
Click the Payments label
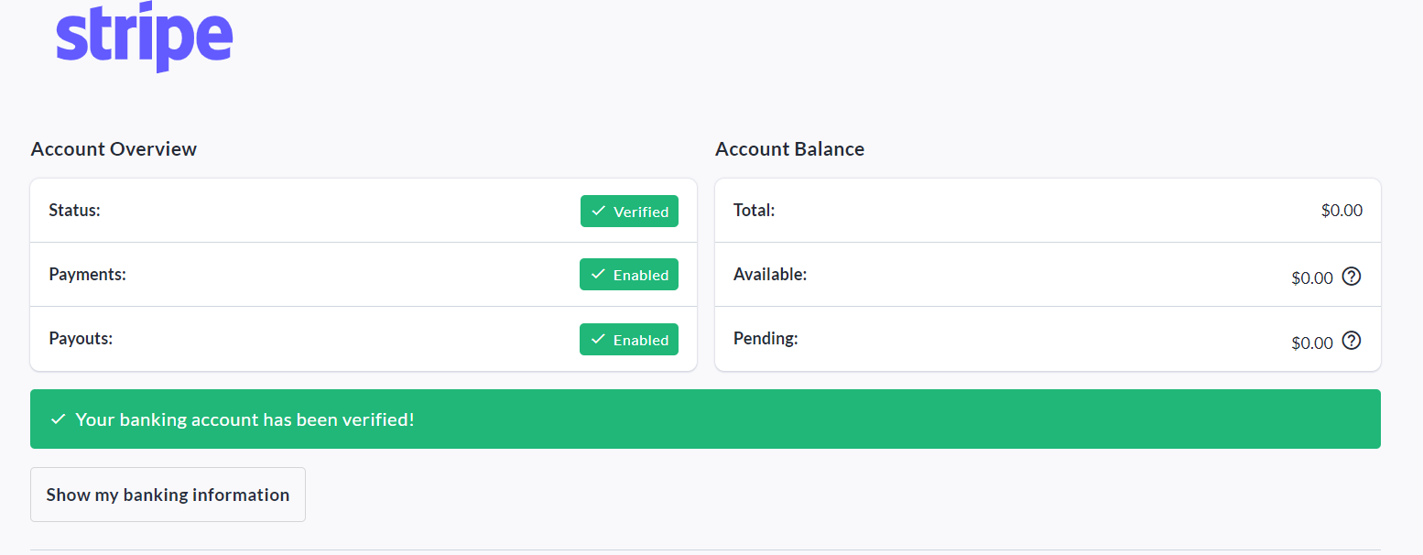point(87,274)
